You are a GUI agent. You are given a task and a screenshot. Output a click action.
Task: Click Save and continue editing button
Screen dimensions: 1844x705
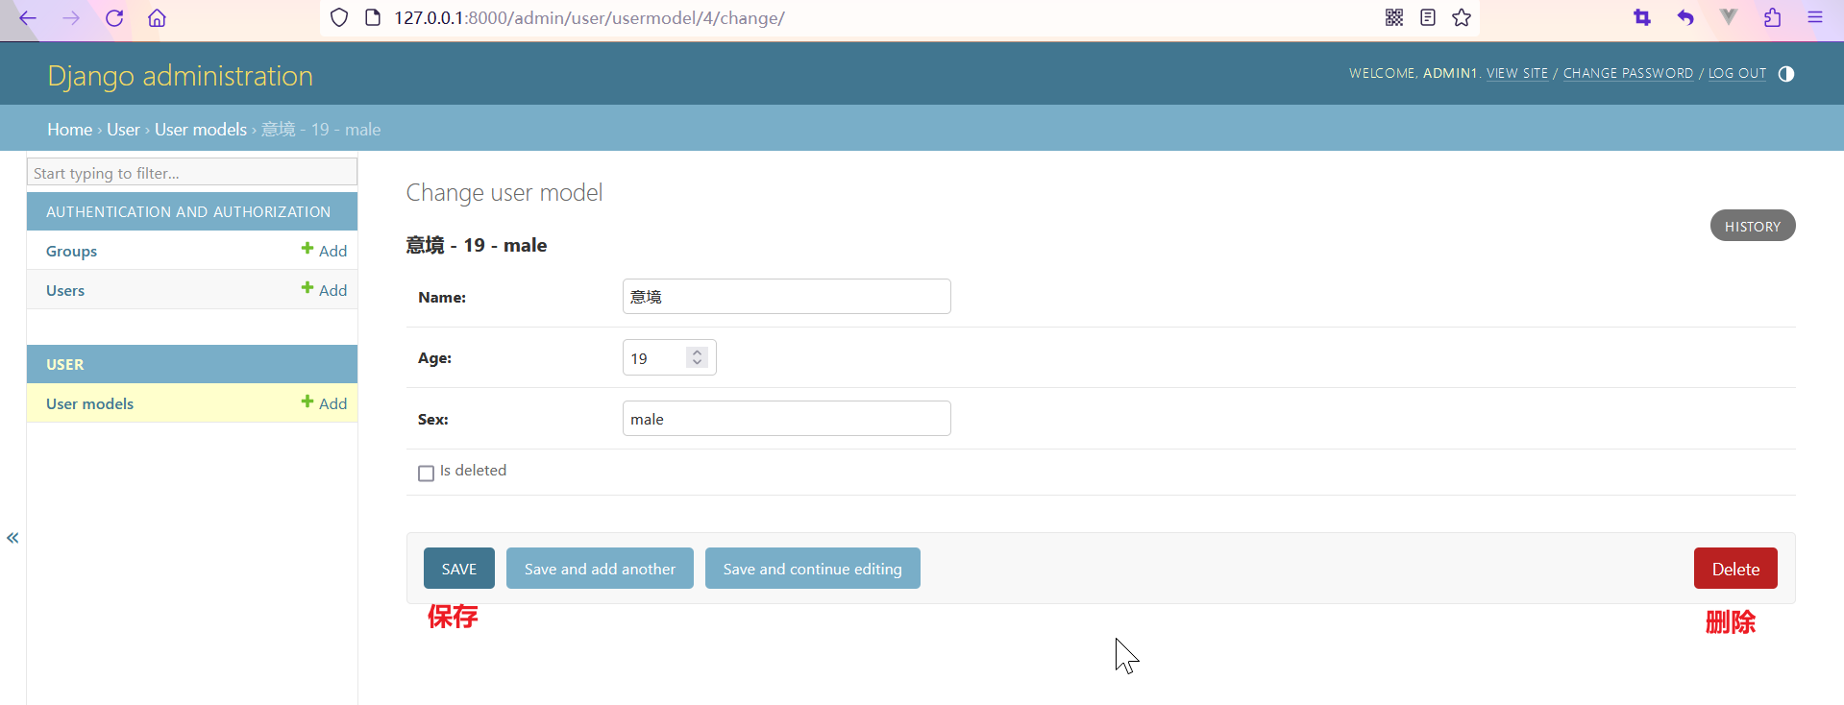pyautogui.click(x=813, y=569)
